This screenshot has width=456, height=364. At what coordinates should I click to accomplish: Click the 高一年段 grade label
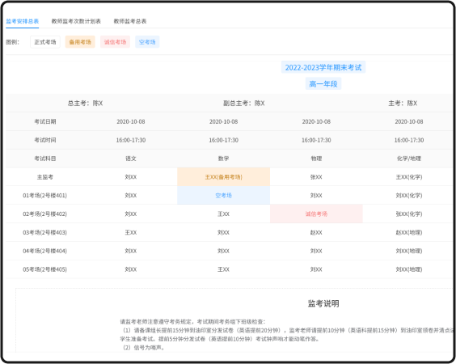(323, 84)
